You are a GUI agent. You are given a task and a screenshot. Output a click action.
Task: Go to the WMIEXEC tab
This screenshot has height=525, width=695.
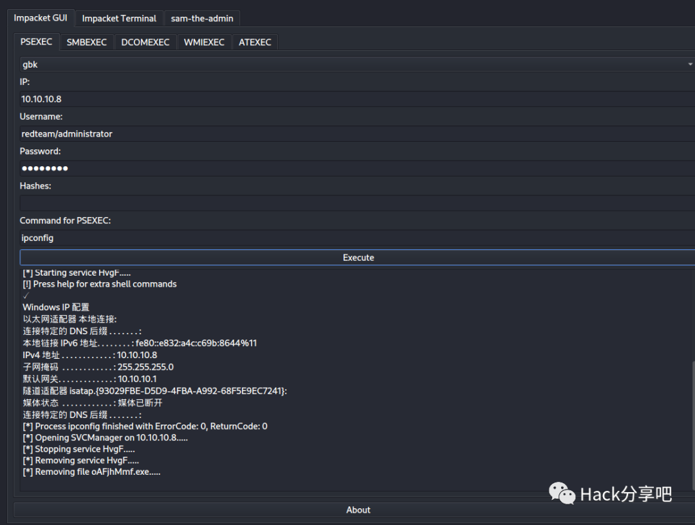[204, 42]
